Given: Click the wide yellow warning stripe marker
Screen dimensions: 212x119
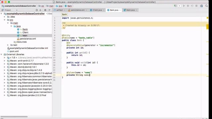Looking at the screenshot, I should (x=207, y=27).
